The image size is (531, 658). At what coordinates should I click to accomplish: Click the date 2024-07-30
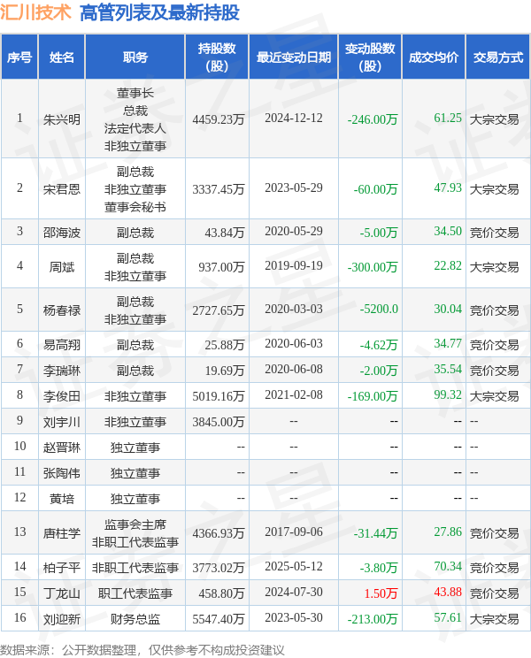pyautogui.click(x=294, y=592)
